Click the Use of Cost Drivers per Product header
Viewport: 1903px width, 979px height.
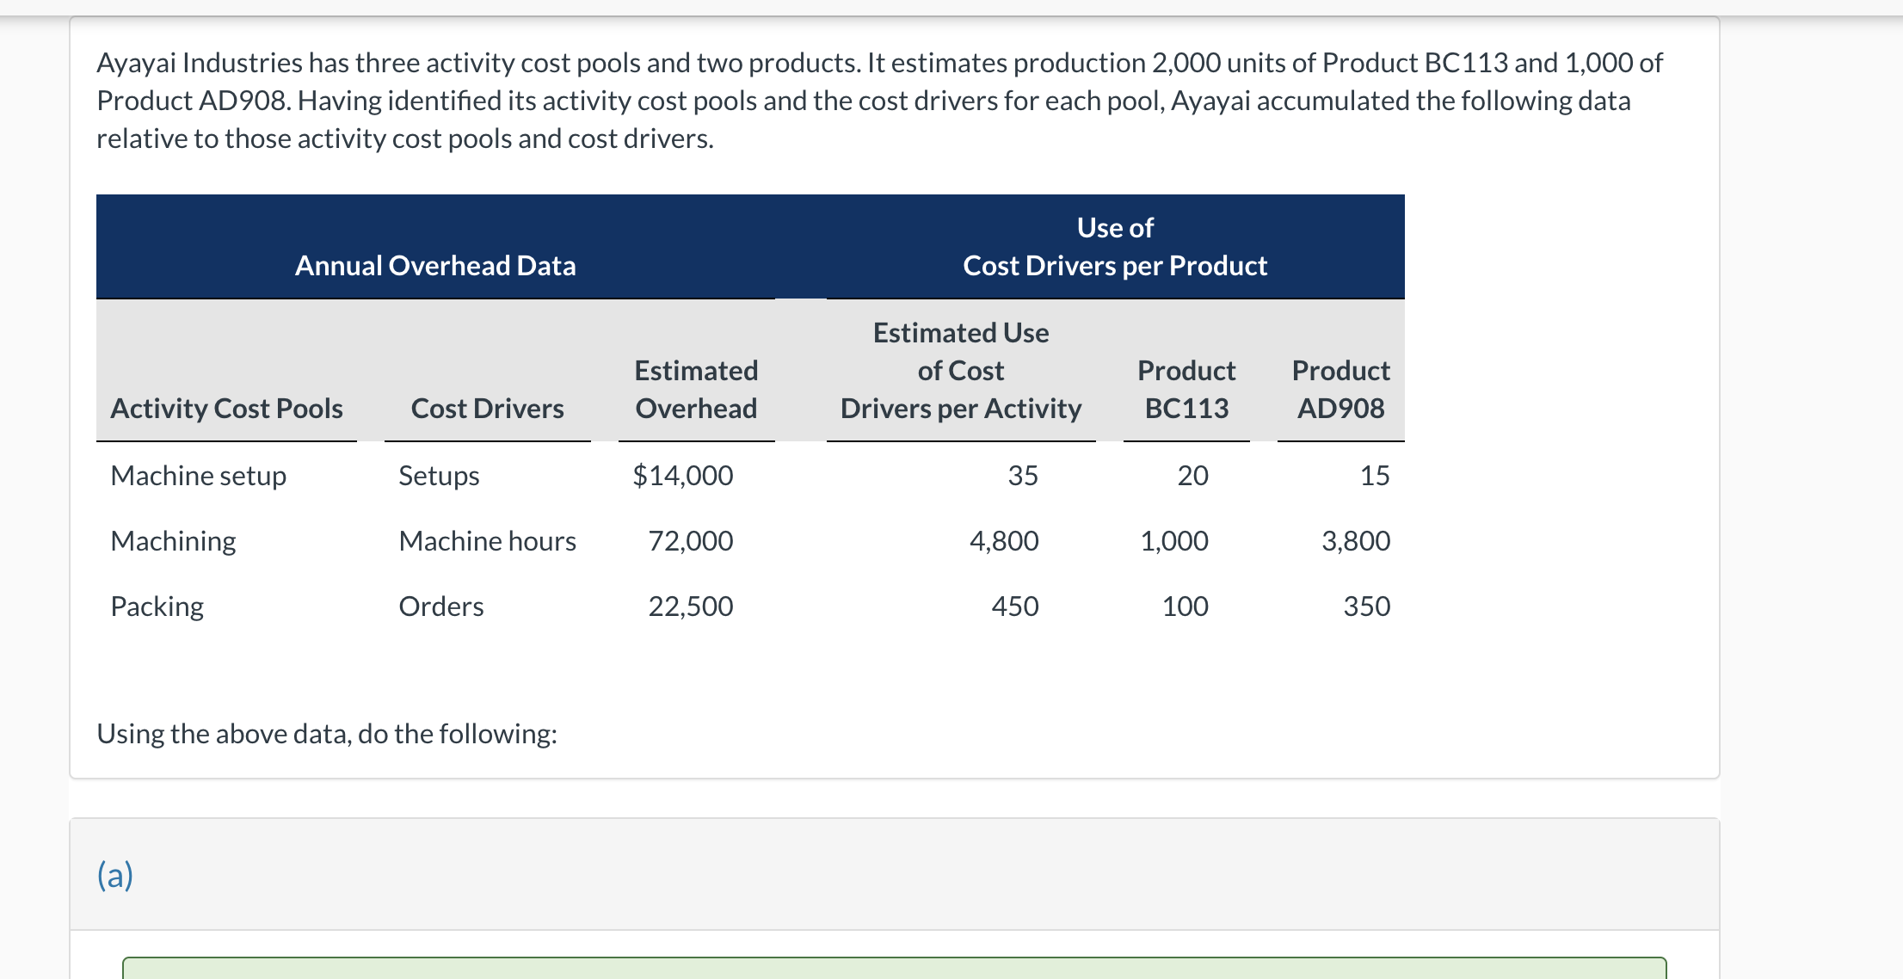coord(1115,247)
